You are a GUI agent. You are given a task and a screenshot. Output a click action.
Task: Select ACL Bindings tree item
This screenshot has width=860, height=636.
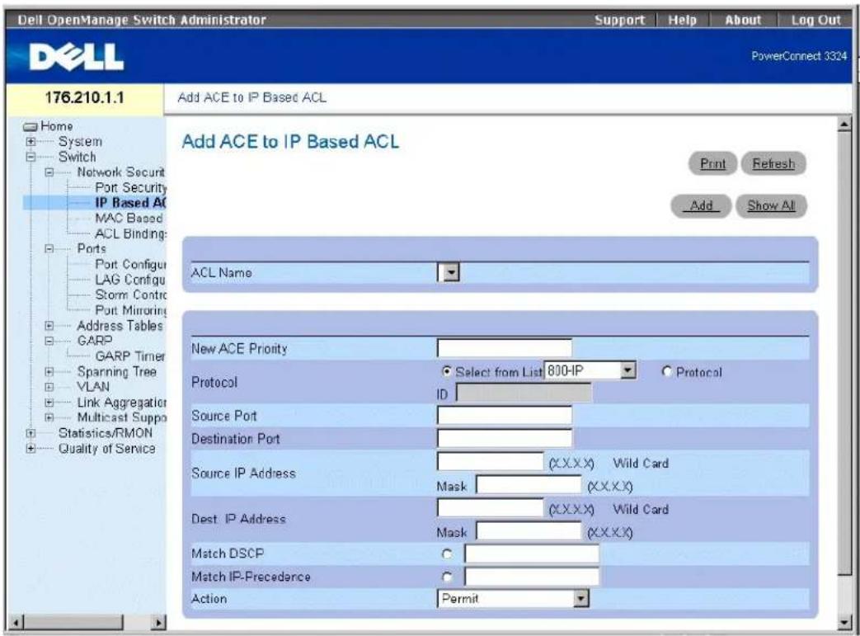pyautogui.click(x=130, y=233)
